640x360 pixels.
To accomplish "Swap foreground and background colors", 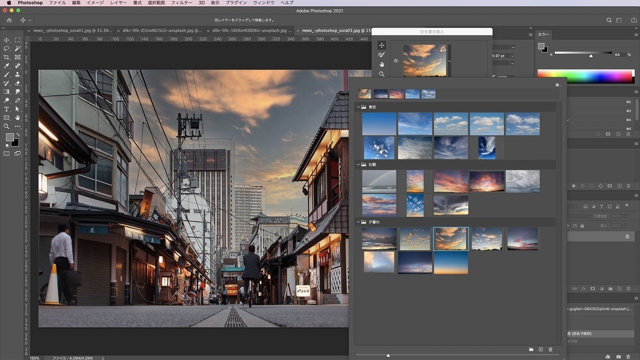I will [x=17, y=135].
